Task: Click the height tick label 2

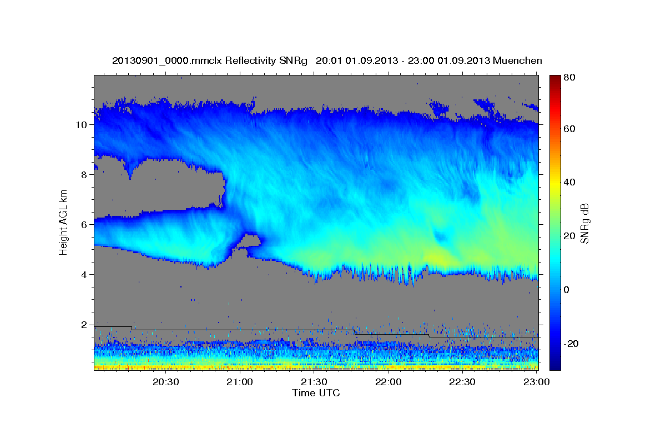Action: (84, 325)
